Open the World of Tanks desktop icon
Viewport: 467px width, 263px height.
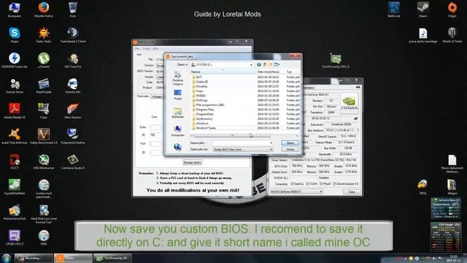click(x=452, y=35)
